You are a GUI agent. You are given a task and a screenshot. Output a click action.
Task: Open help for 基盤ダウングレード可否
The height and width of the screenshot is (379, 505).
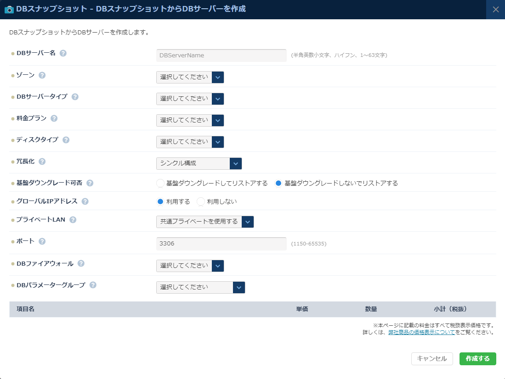(91, 182)
